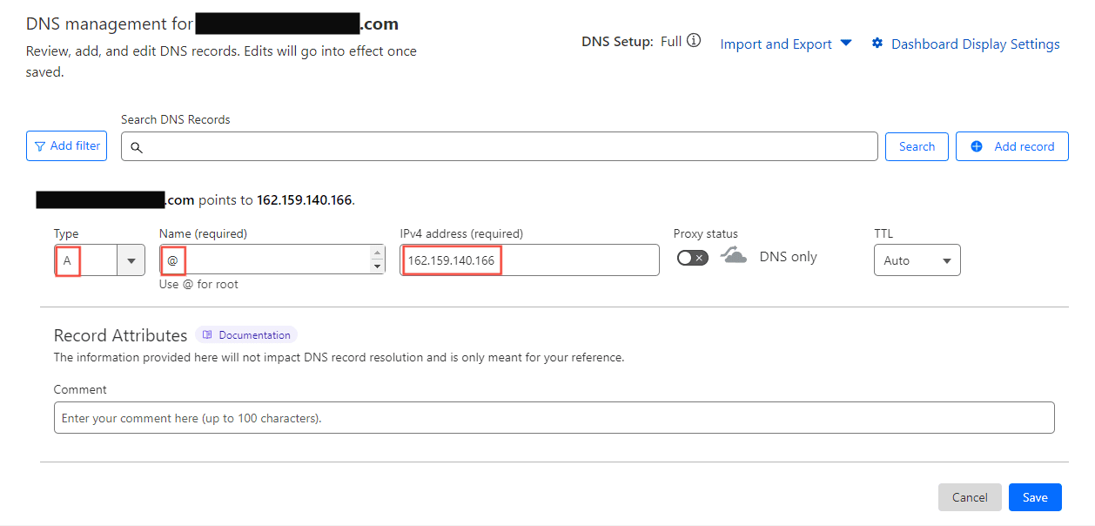
Task: Toggle the Proxy status switch
Action: pyautogui.click(x=693, y=258)
